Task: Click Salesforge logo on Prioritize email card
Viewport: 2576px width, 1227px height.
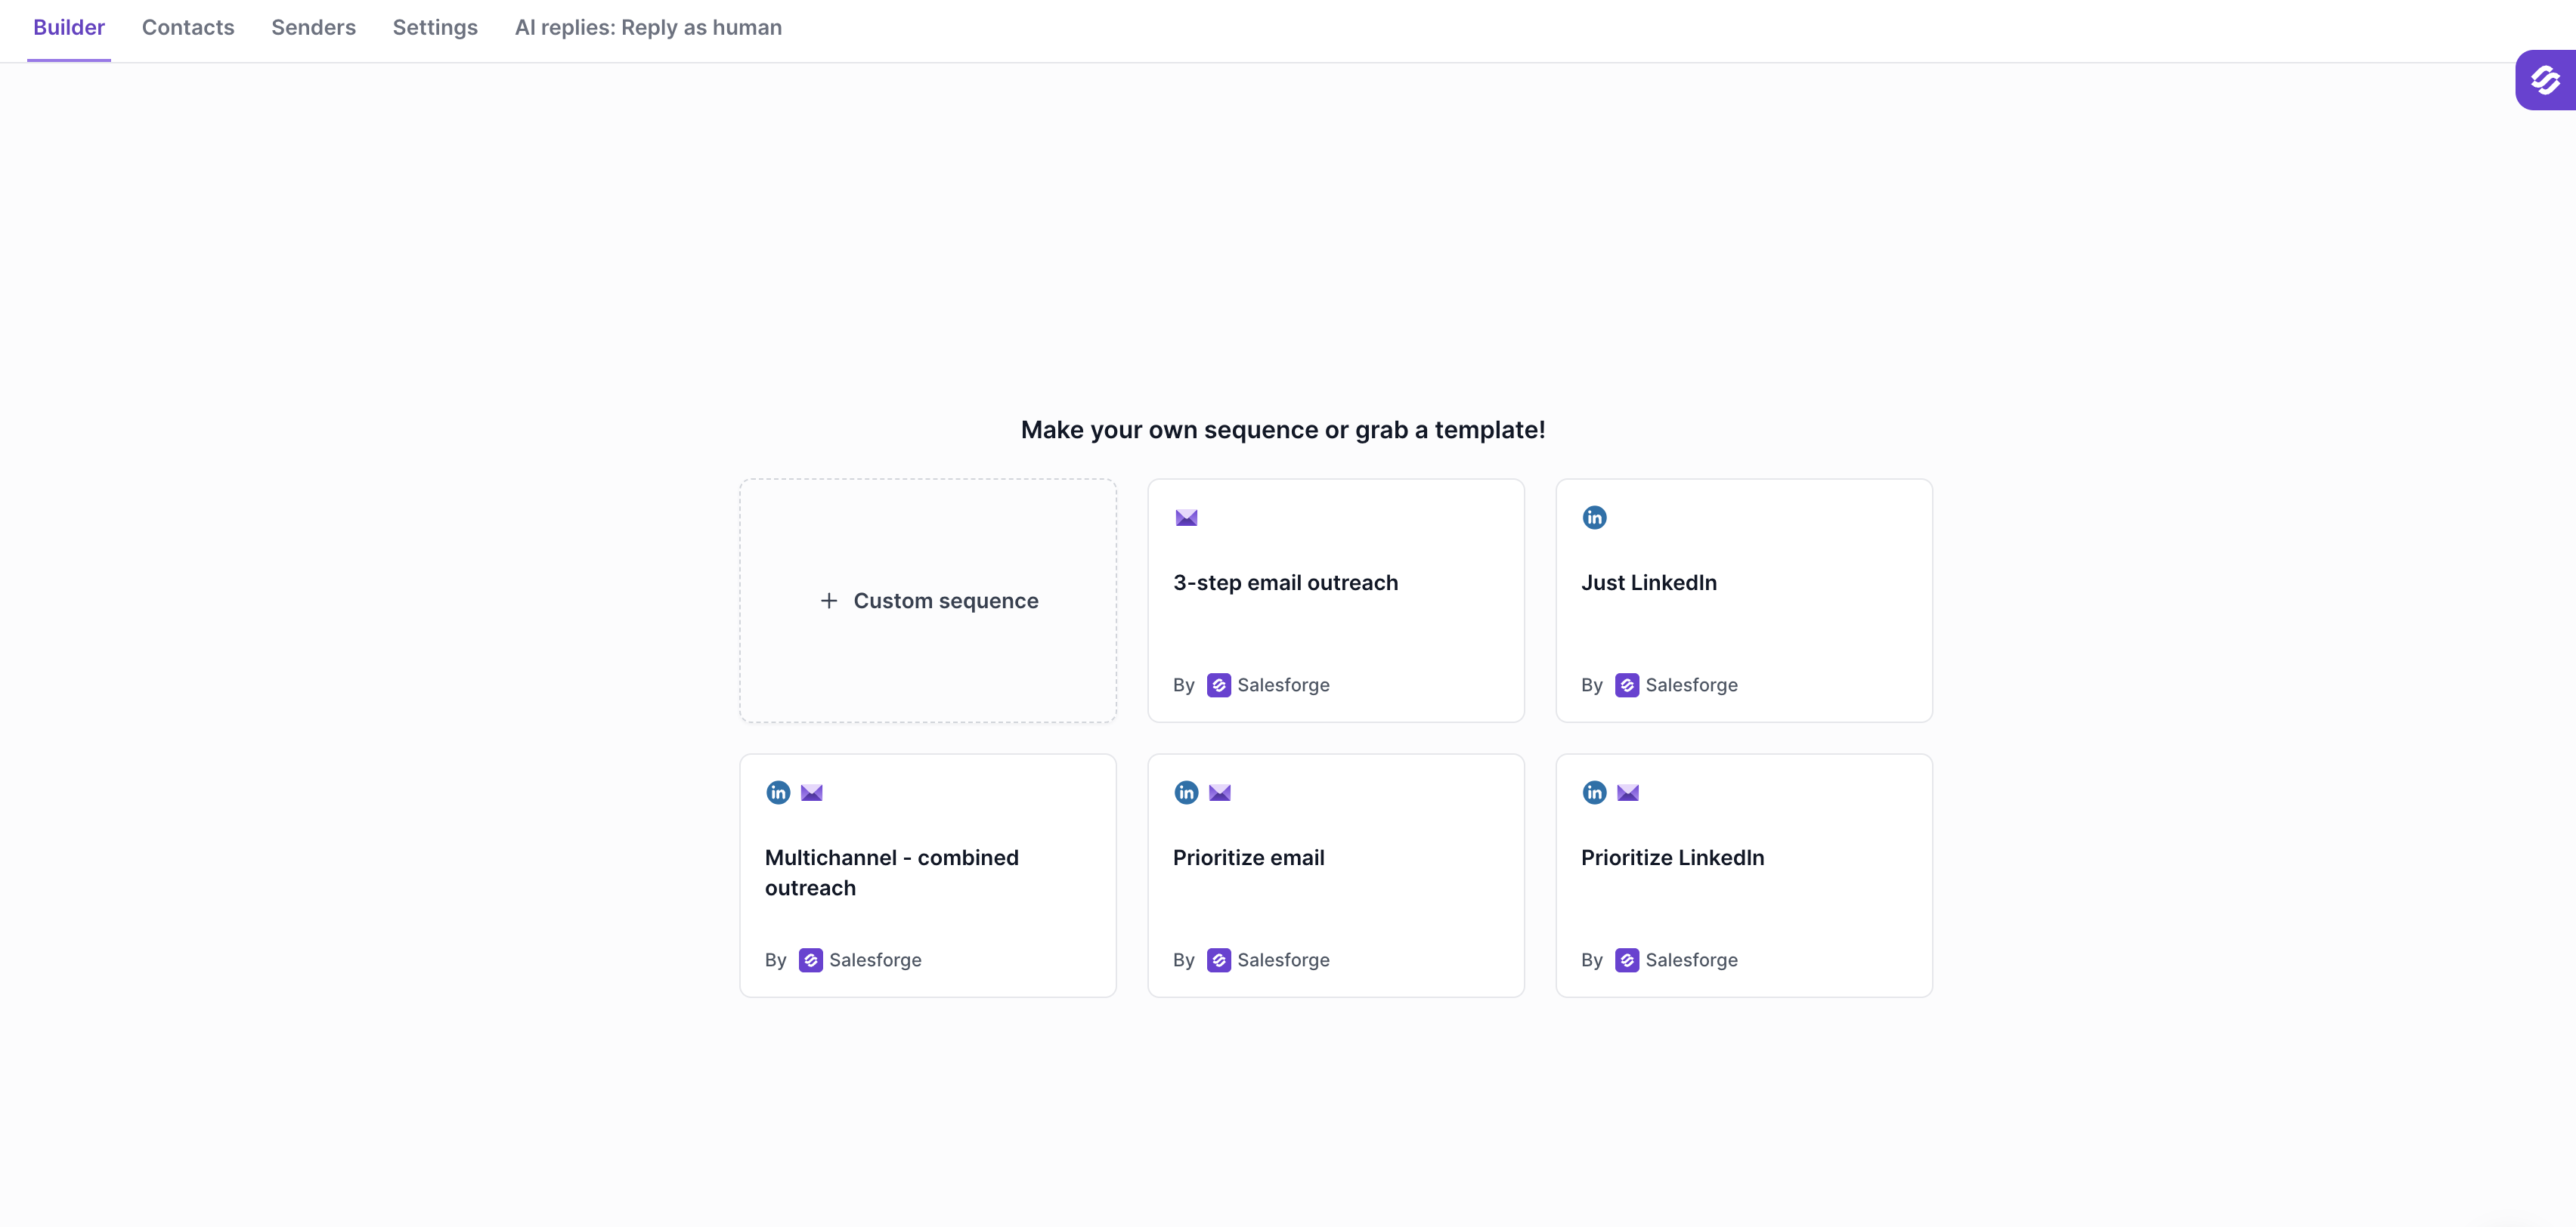Action: pyautogui.click(x=1218, y=960)
